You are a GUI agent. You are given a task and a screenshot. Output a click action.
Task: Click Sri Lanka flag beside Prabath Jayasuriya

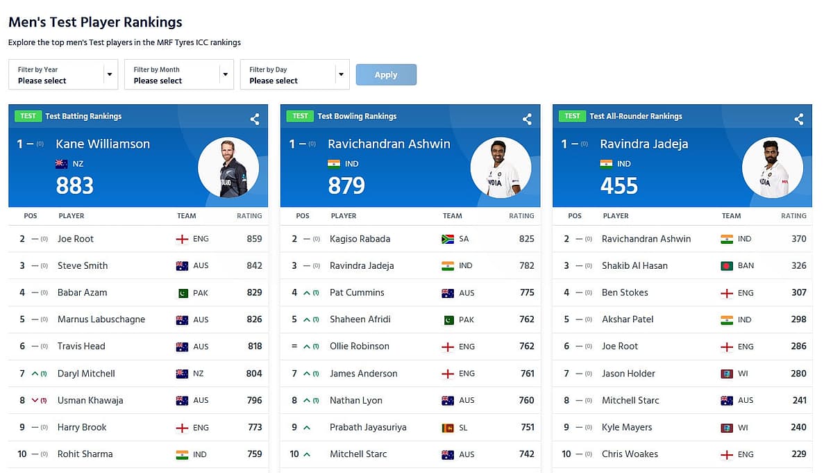[448, 428]
